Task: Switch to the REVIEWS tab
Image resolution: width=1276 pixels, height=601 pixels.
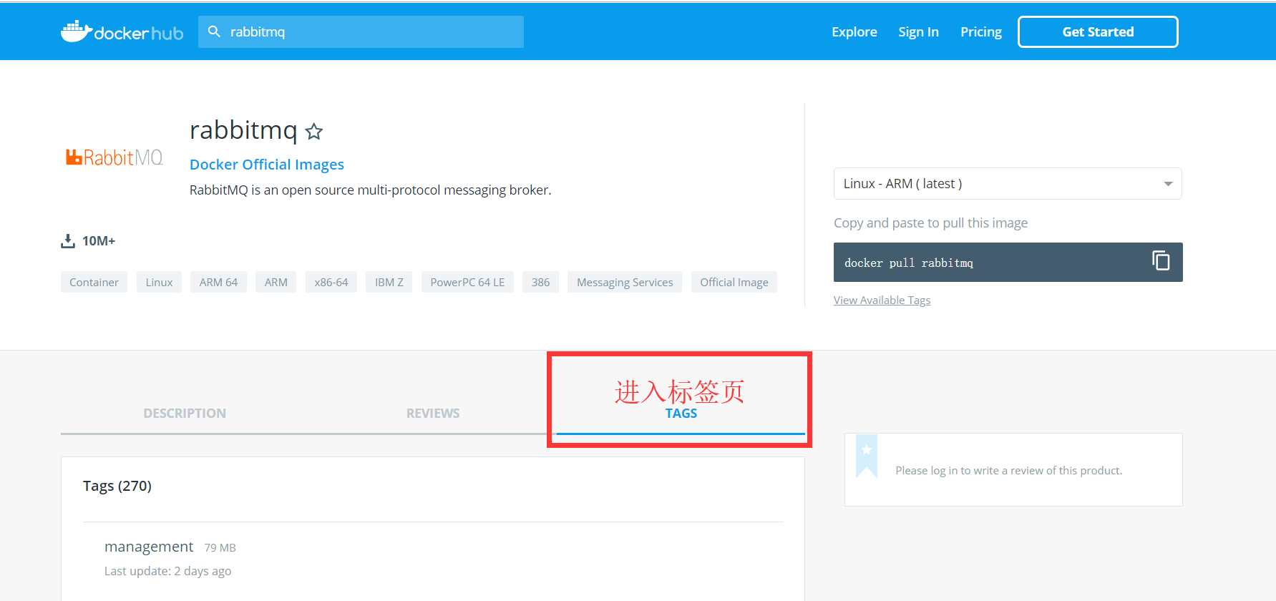Action: click(x=433, y=414)
